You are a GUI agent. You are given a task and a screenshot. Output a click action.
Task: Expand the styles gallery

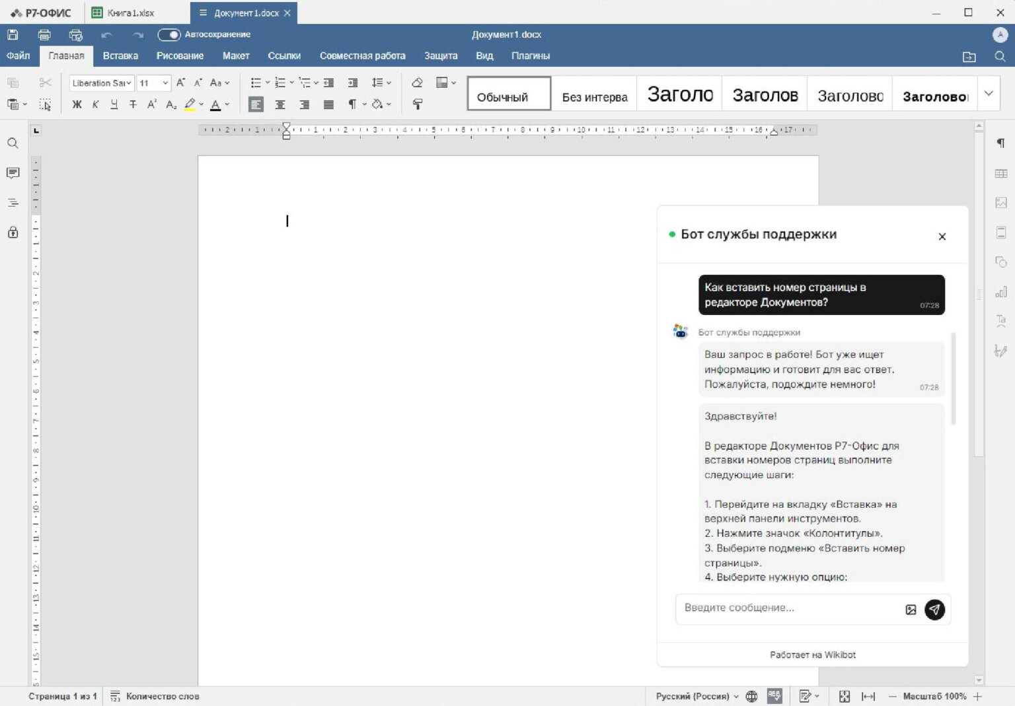tap(989, 93)
